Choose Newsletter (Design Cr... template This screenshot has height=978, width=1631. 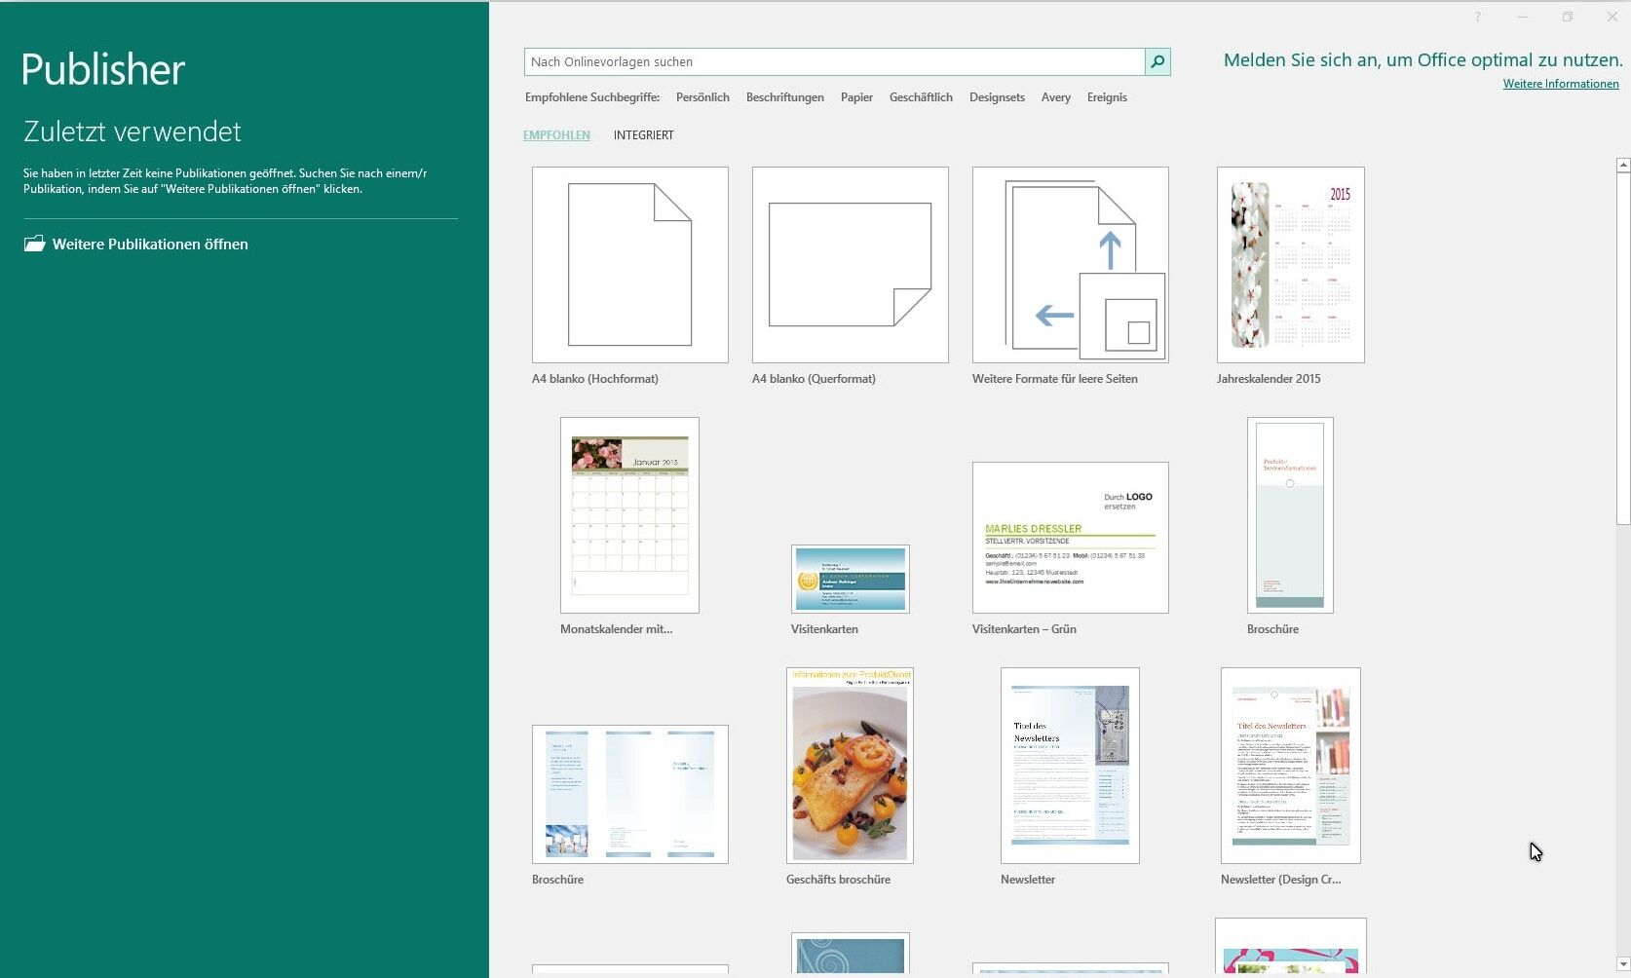pos(1291,766)
